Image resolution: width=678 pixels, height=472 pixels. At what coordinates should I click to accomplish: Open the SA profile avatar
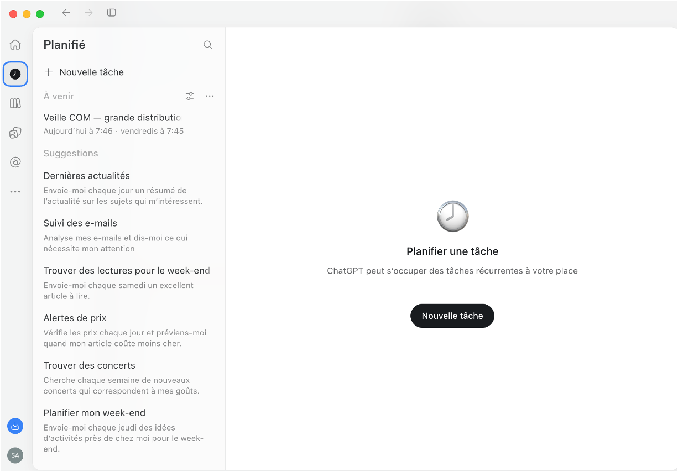15,455
